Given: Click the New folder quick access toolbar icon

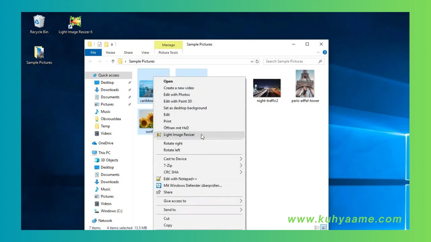Looking at the screenshot, I should 106,44.
